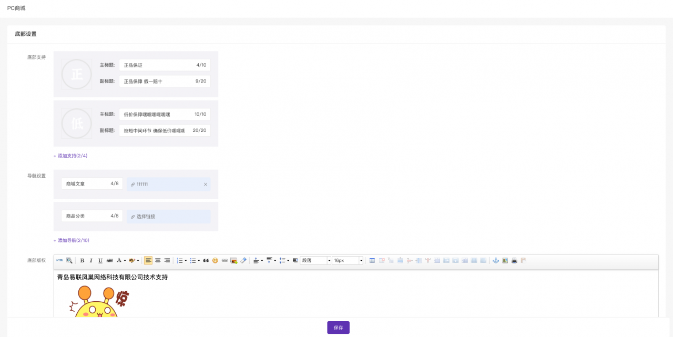Image resolution: width=673 pixels, height=337 pixels.
Task: Insert a hyperlink via chain icon
Action: pos(225,260)
